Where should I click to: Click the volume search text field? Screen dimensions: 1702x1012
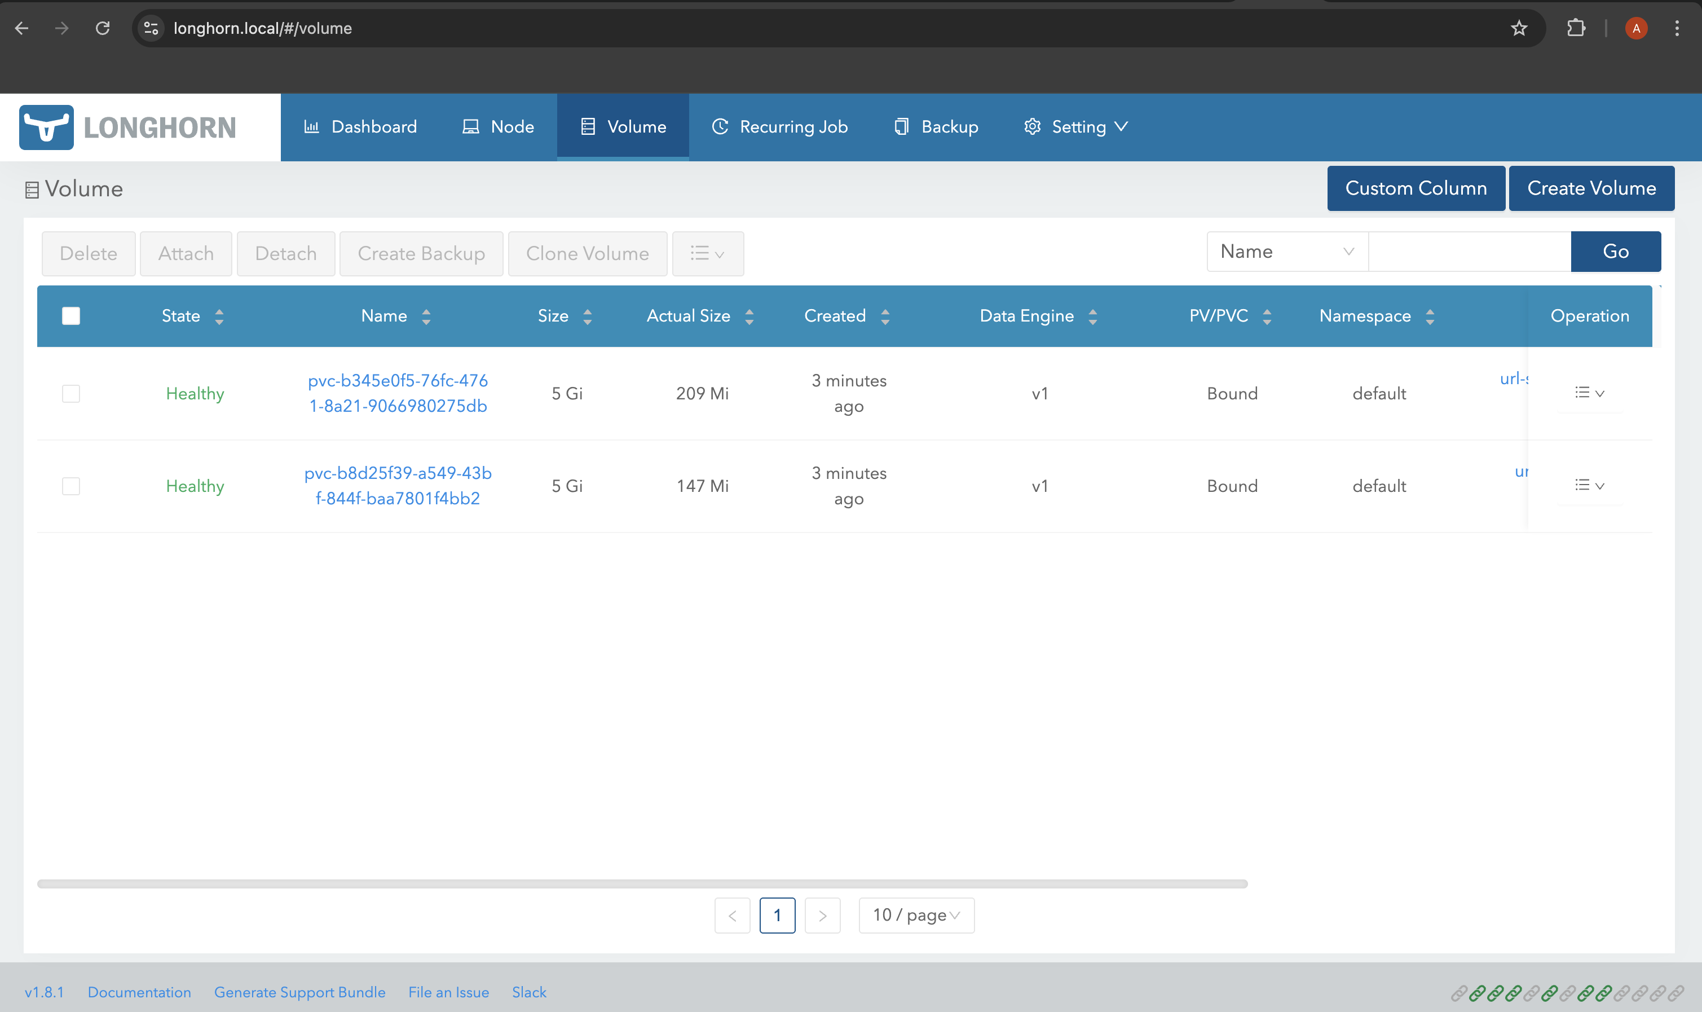point(1469,252)
